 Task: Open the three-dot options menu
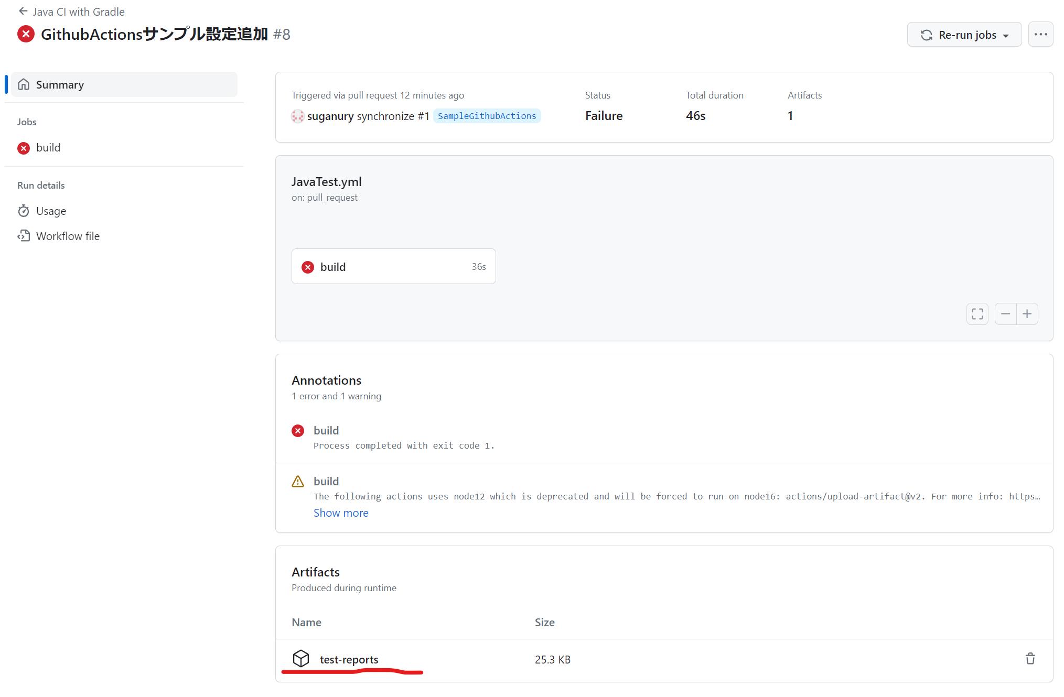(x=1040, y=35)
